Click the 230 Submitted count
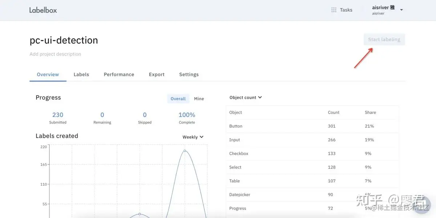436x218 pixels. click(x=58, y=115)
